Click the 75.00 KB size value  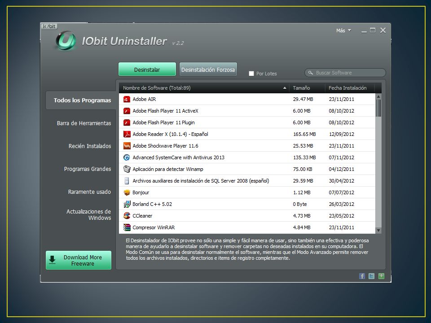[303, 169]
